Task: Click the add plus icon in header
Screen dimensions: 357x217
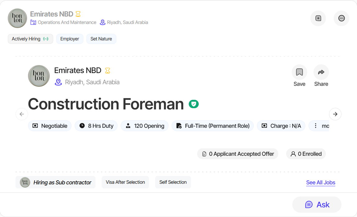Action: [318, 18]
